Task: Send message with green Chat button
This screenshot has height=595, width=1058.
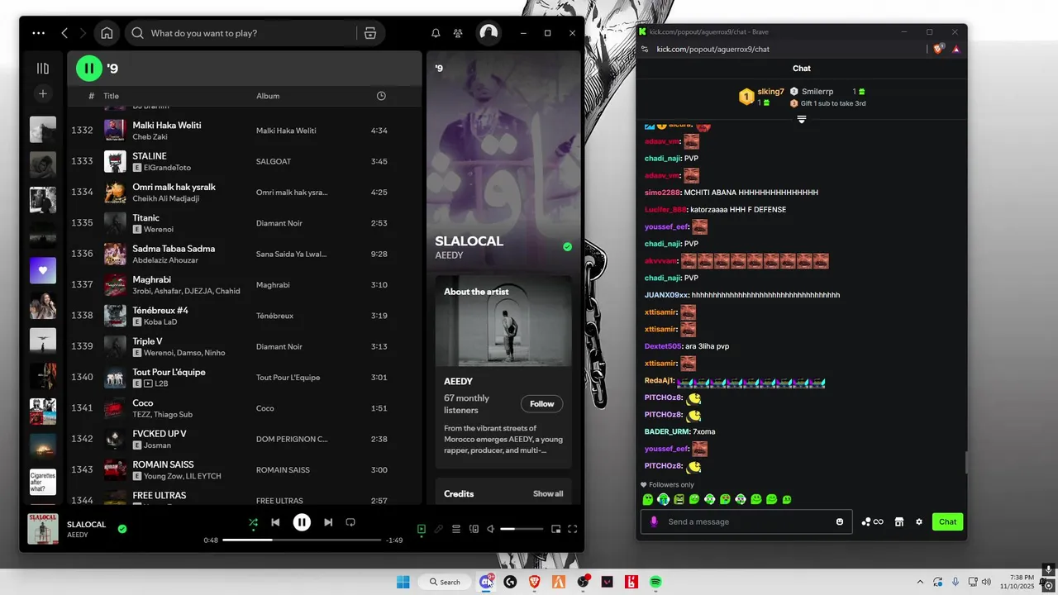Action: click(947, 521)
